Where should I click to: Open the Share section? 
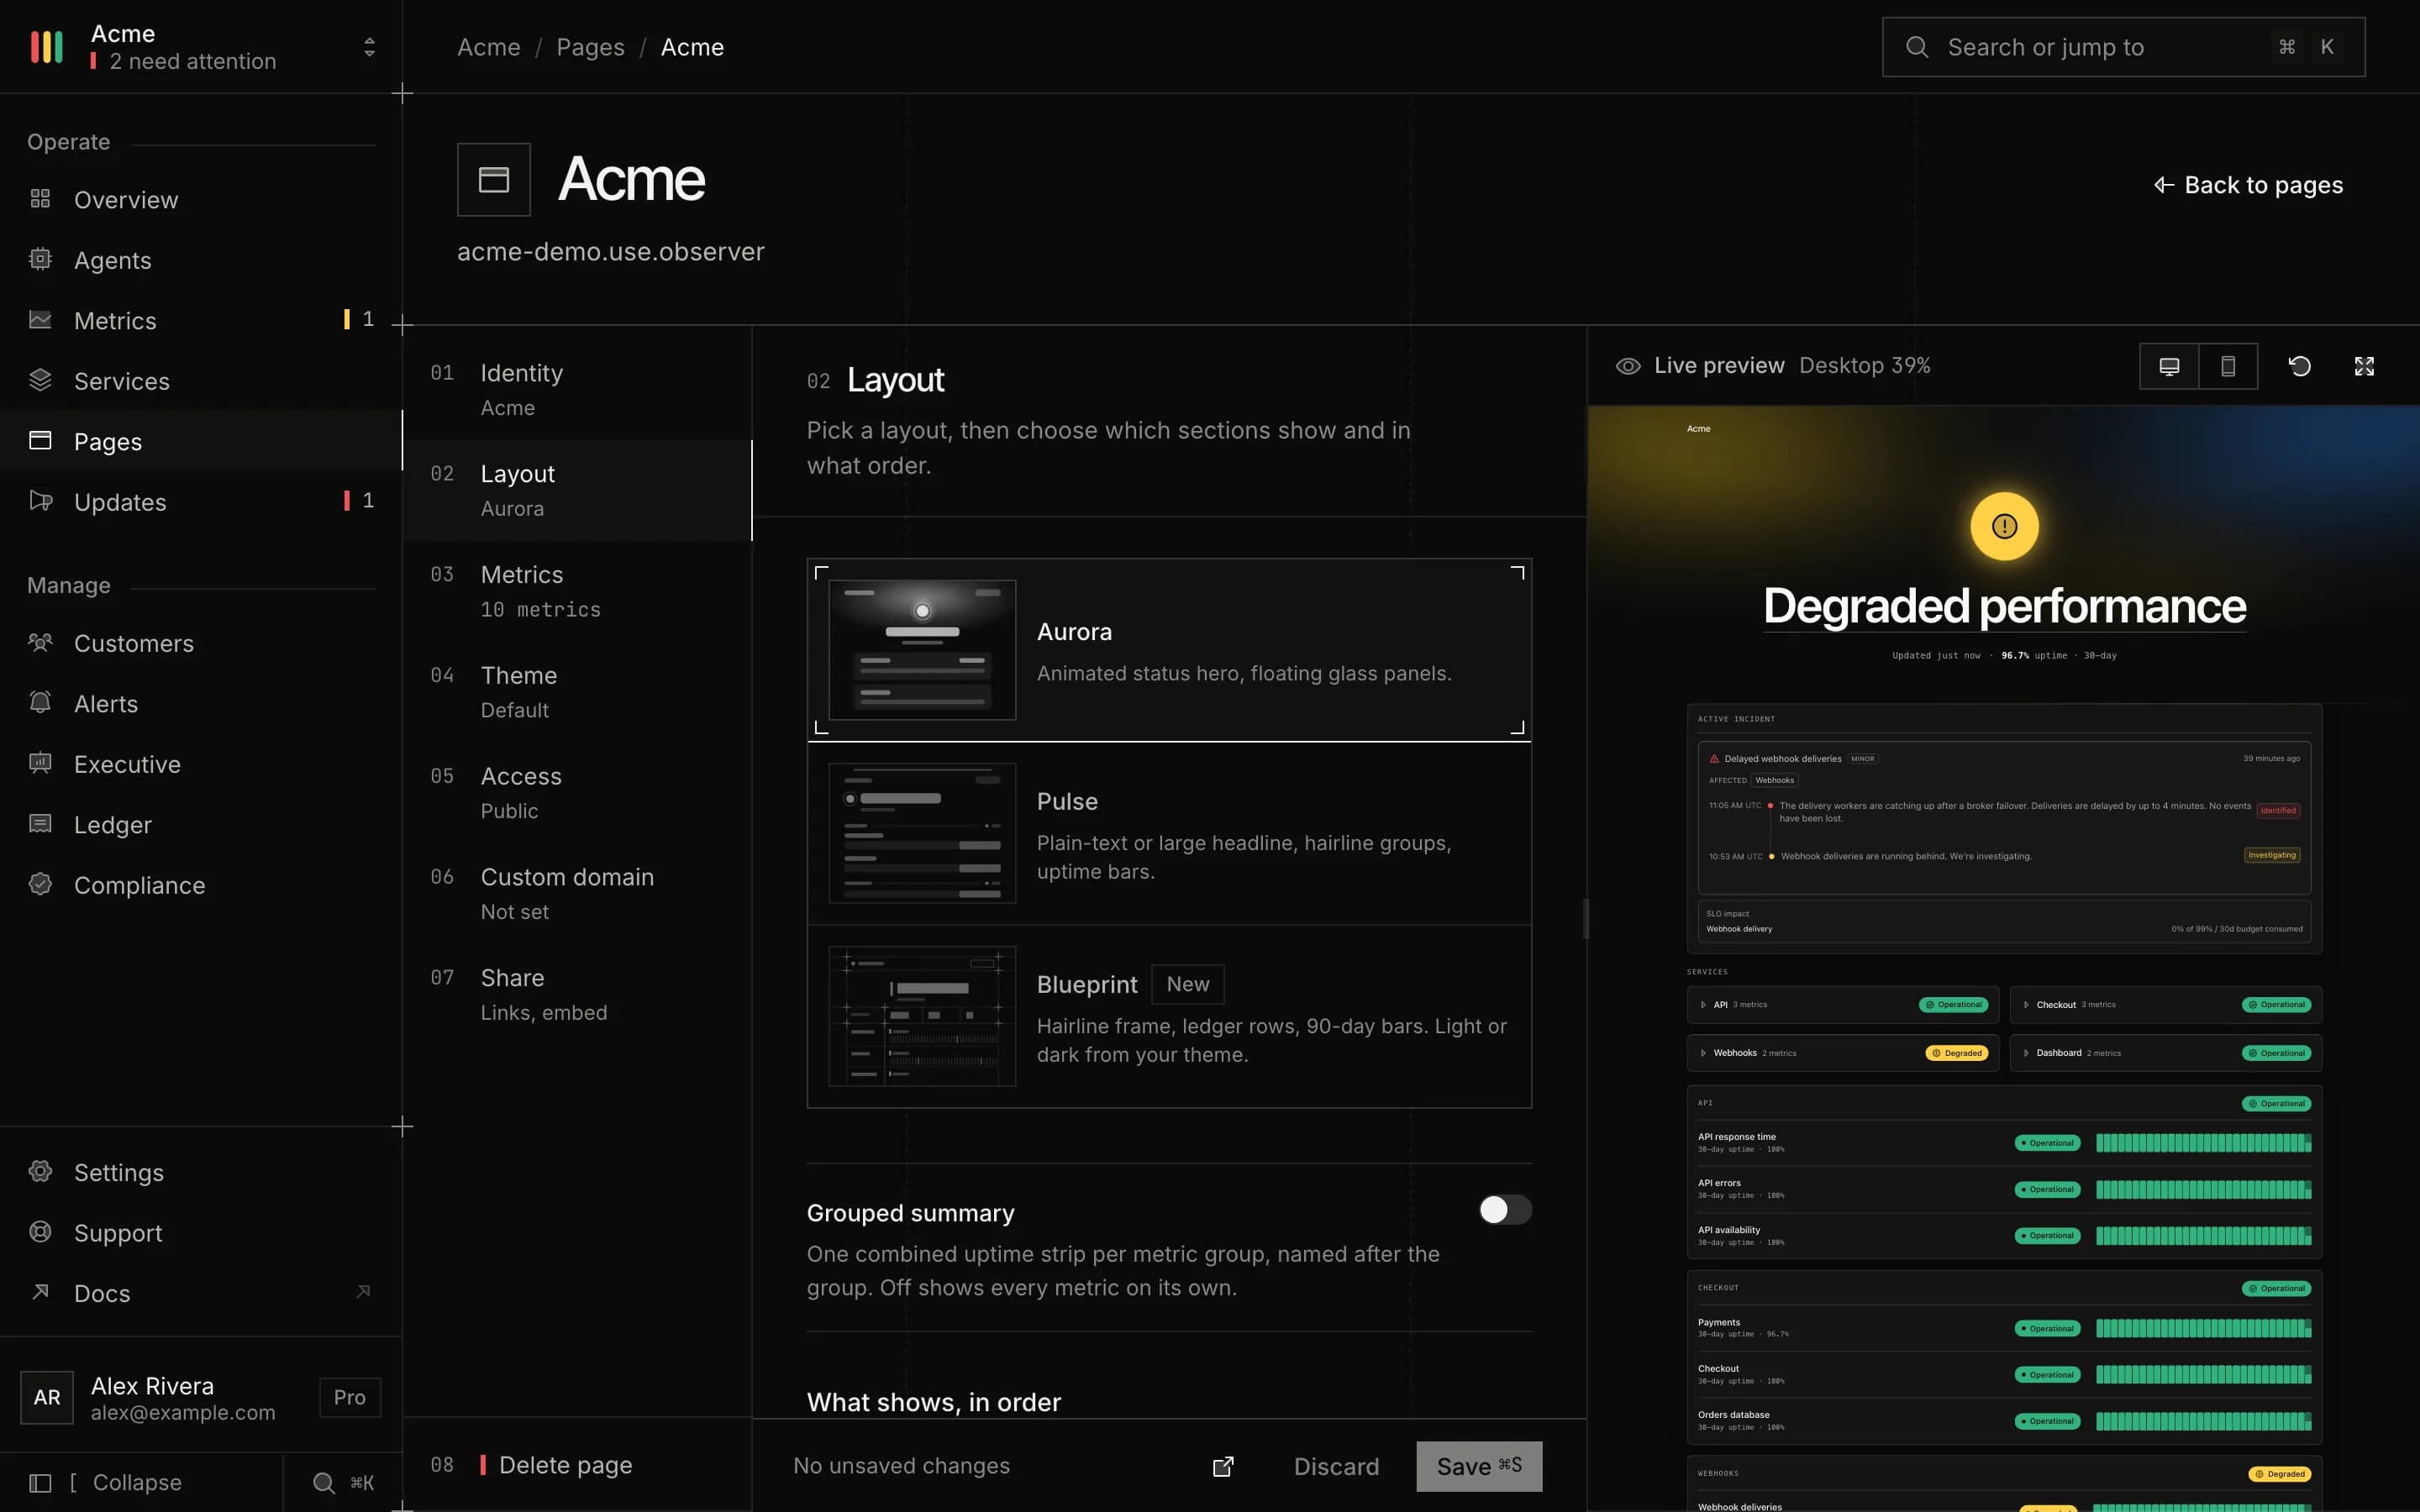point(577,995)
